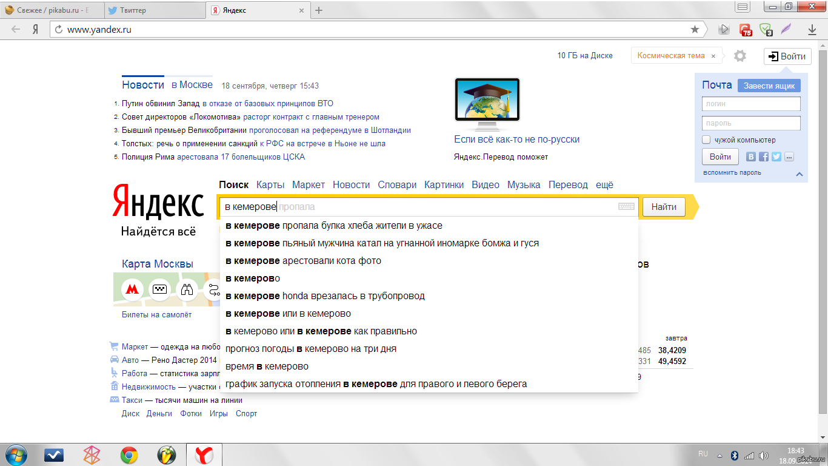This screenshot has height=466, width=828.
Task: Focus the пароль input field
Action: click(751, 123)
